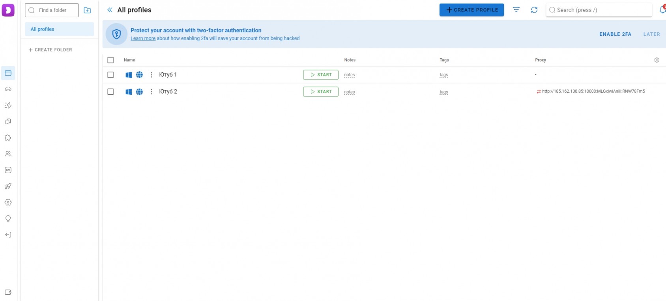Screen dimensions: 666x301
Task: Open the notifications bell icon
Action: click(x=662, y=9)
